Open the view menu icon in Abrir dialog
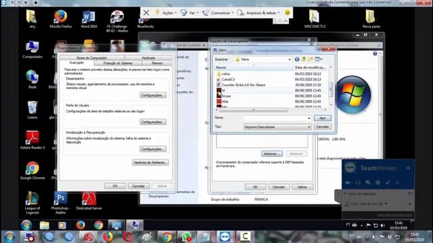This screenshot has width=433, height=243. tap(319, 59)
